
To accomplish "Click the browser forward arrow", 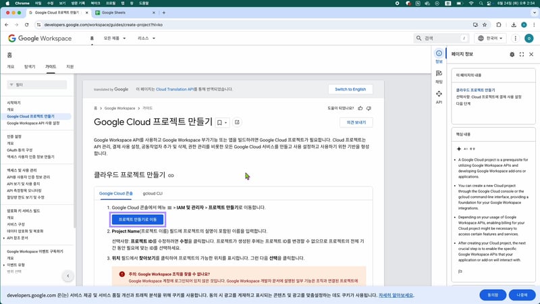I will 16,25.
